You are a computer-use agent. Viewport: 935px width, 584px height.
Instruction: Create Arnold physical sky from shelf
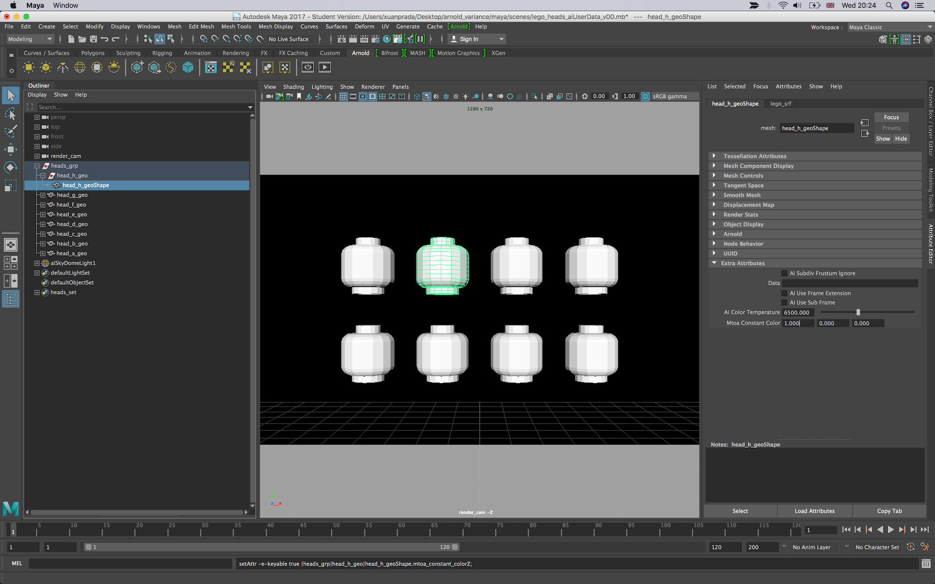click(x=114, y=67)
